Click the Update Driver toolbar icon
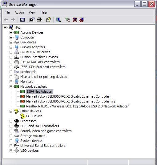157x165 pixels. 67,20
